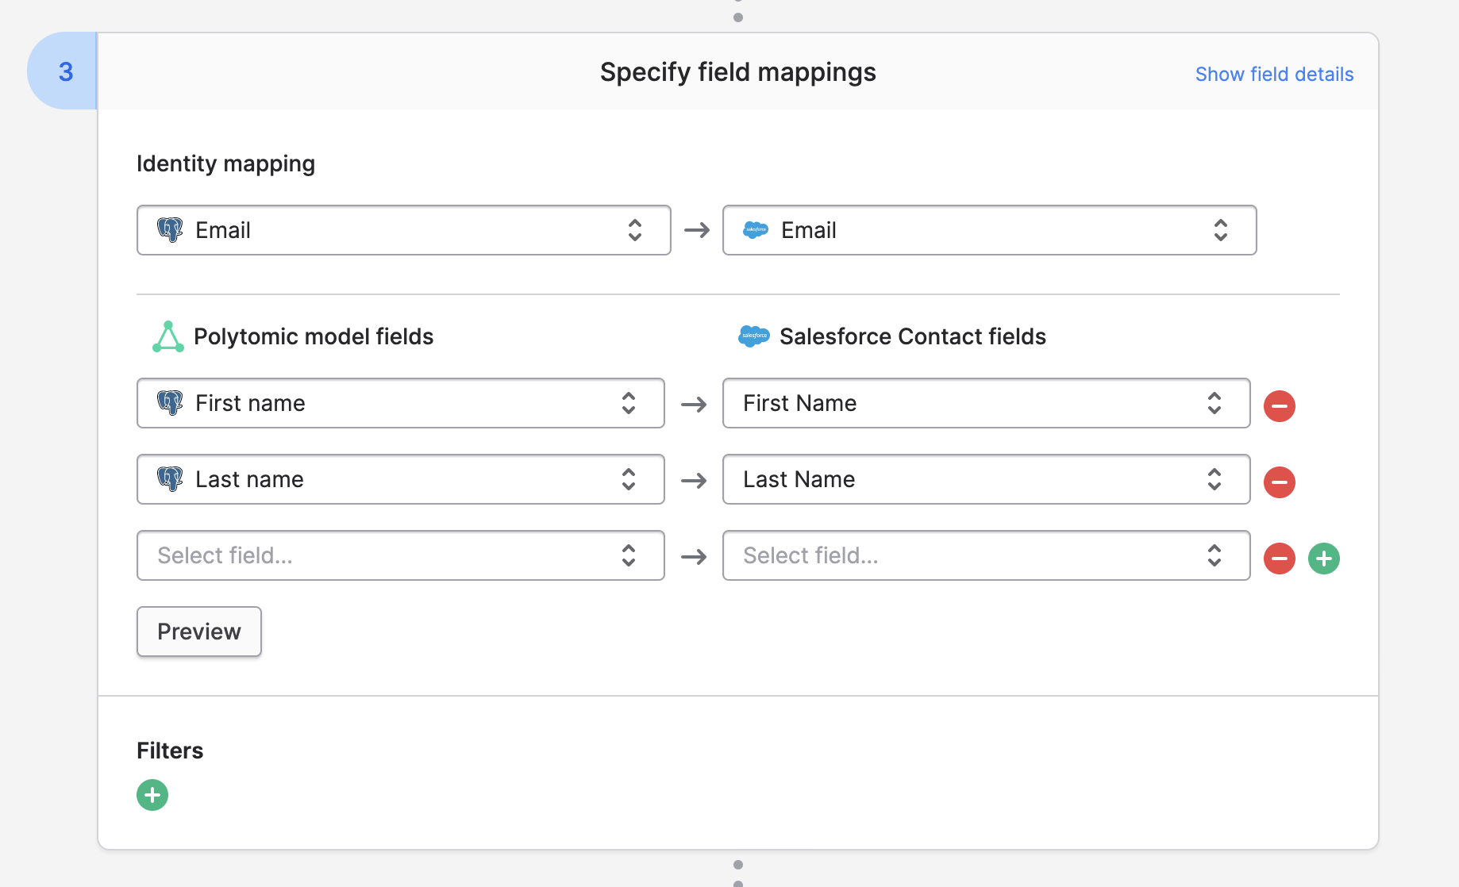
Task: Remove the First name mapping row
Action: pos(1279,405)
